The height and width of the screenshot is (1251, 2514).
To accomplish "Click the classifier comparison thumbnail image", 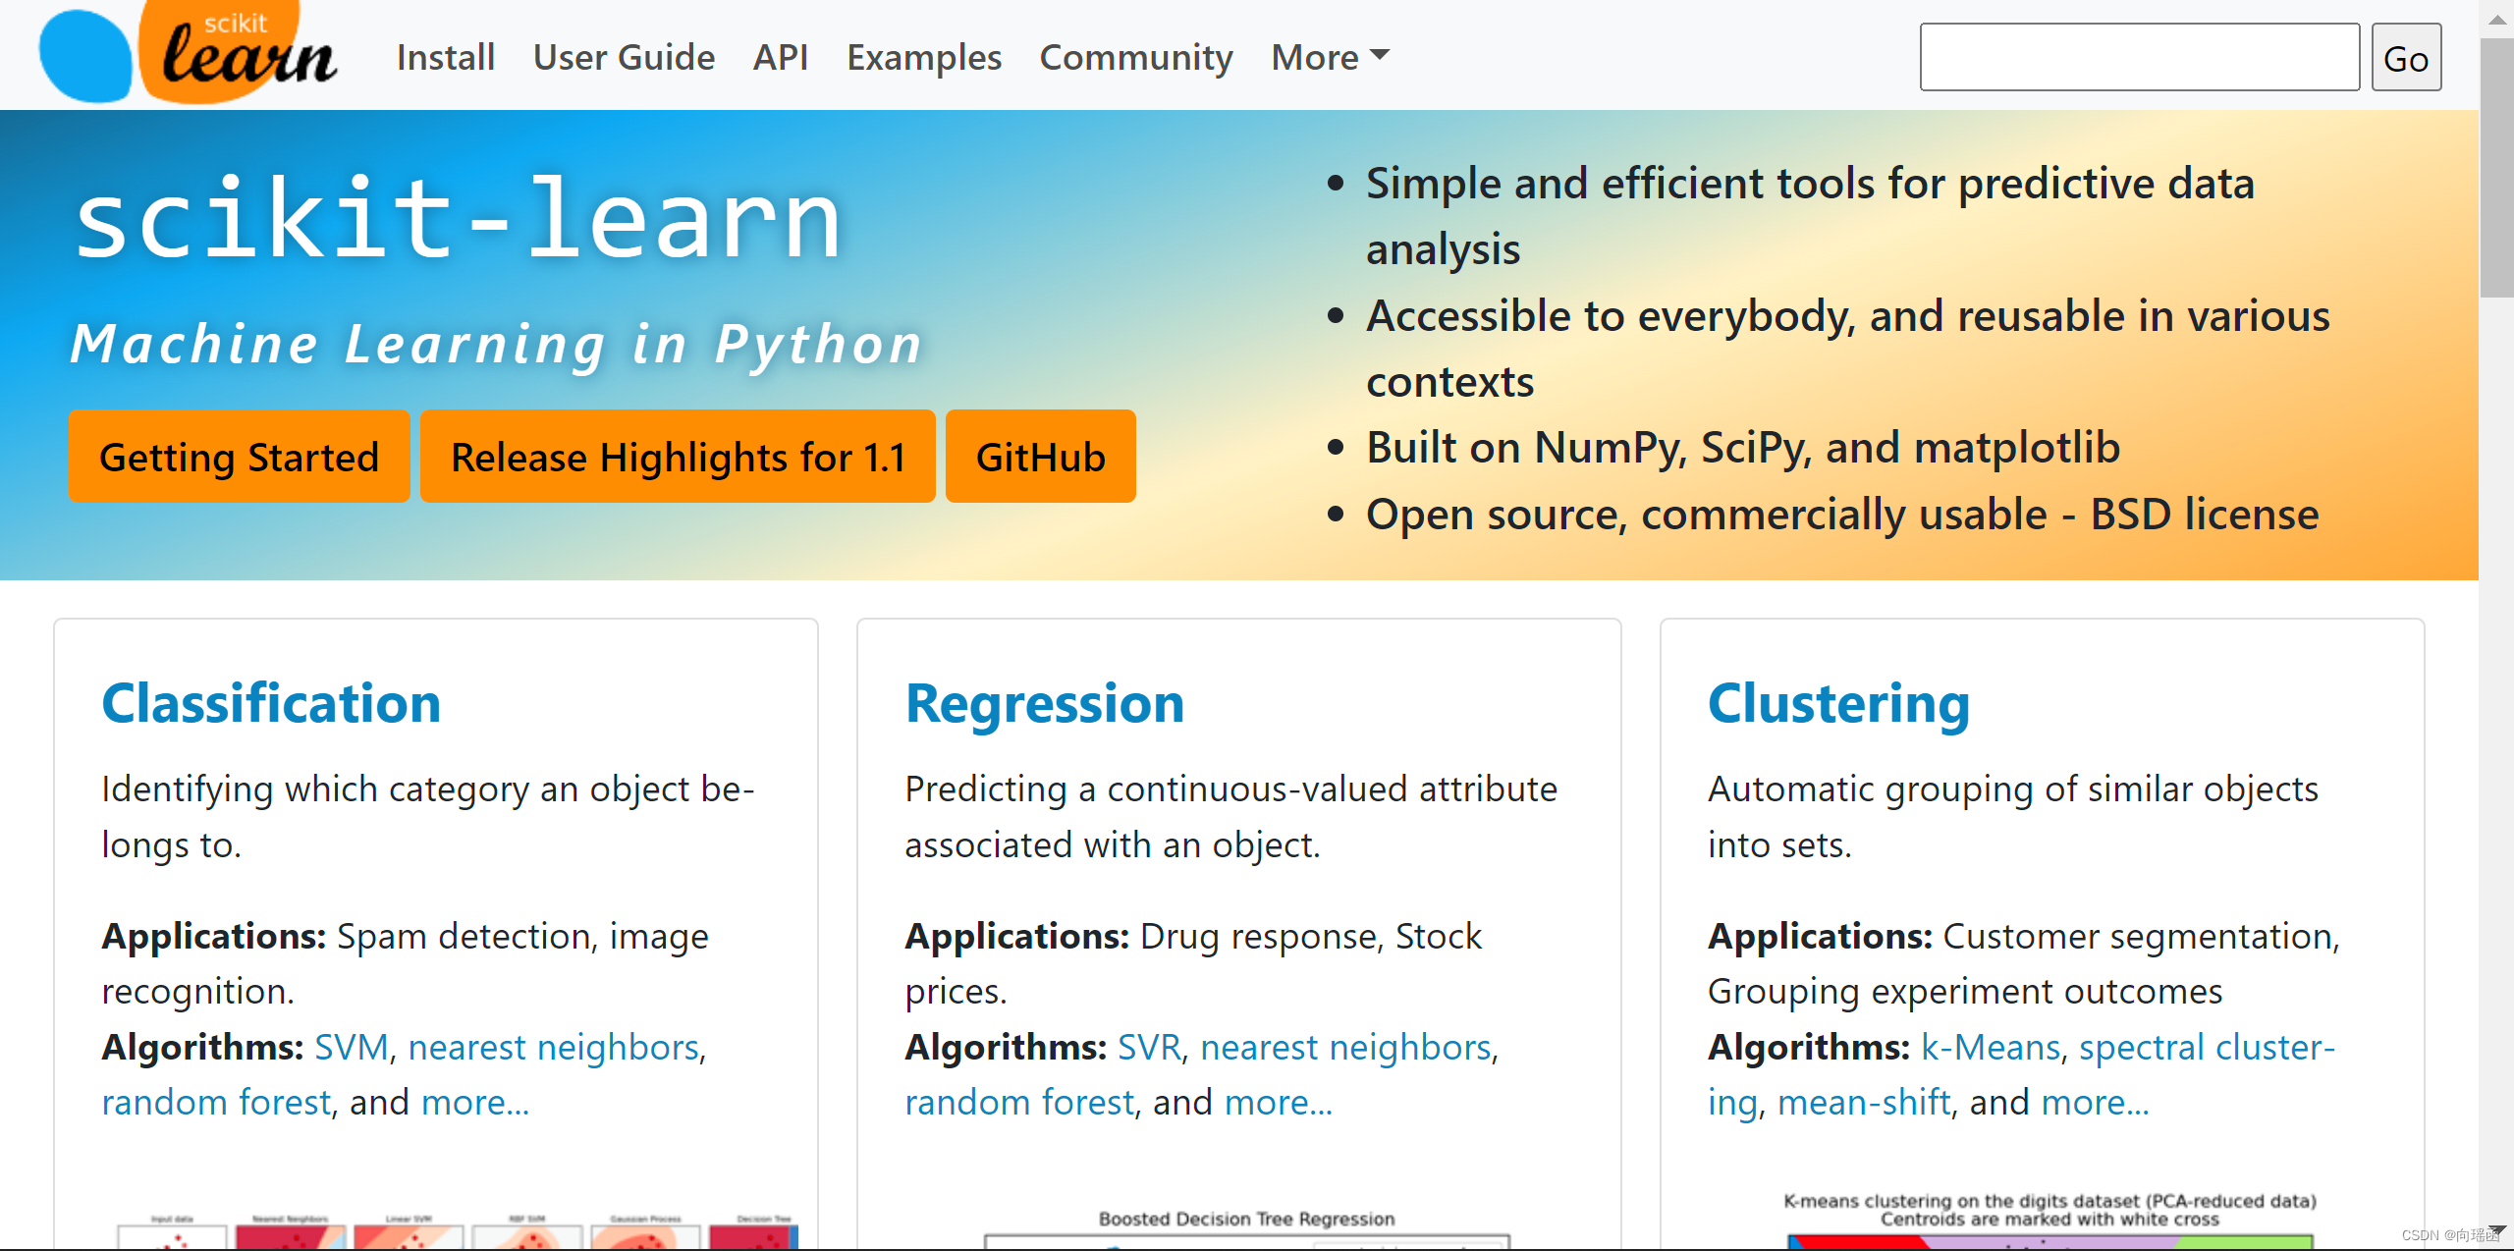I will pos(457,1231).
